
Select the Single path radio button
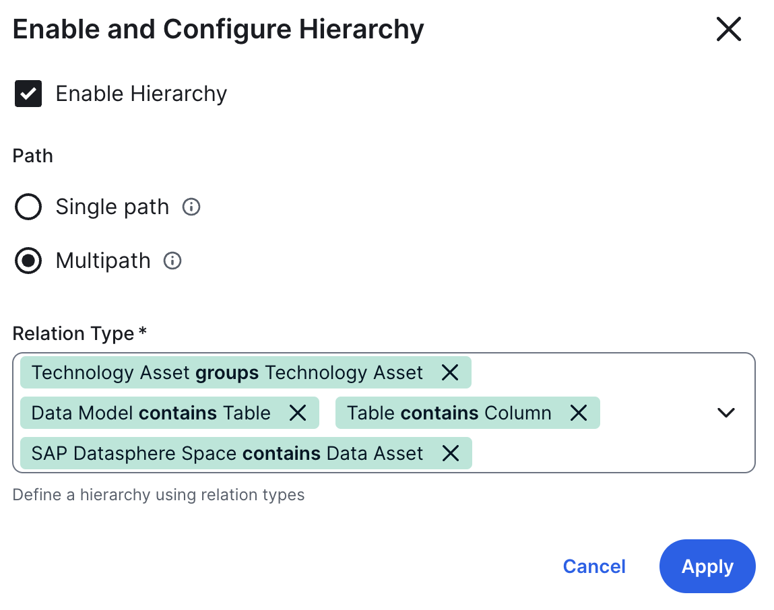28,207
